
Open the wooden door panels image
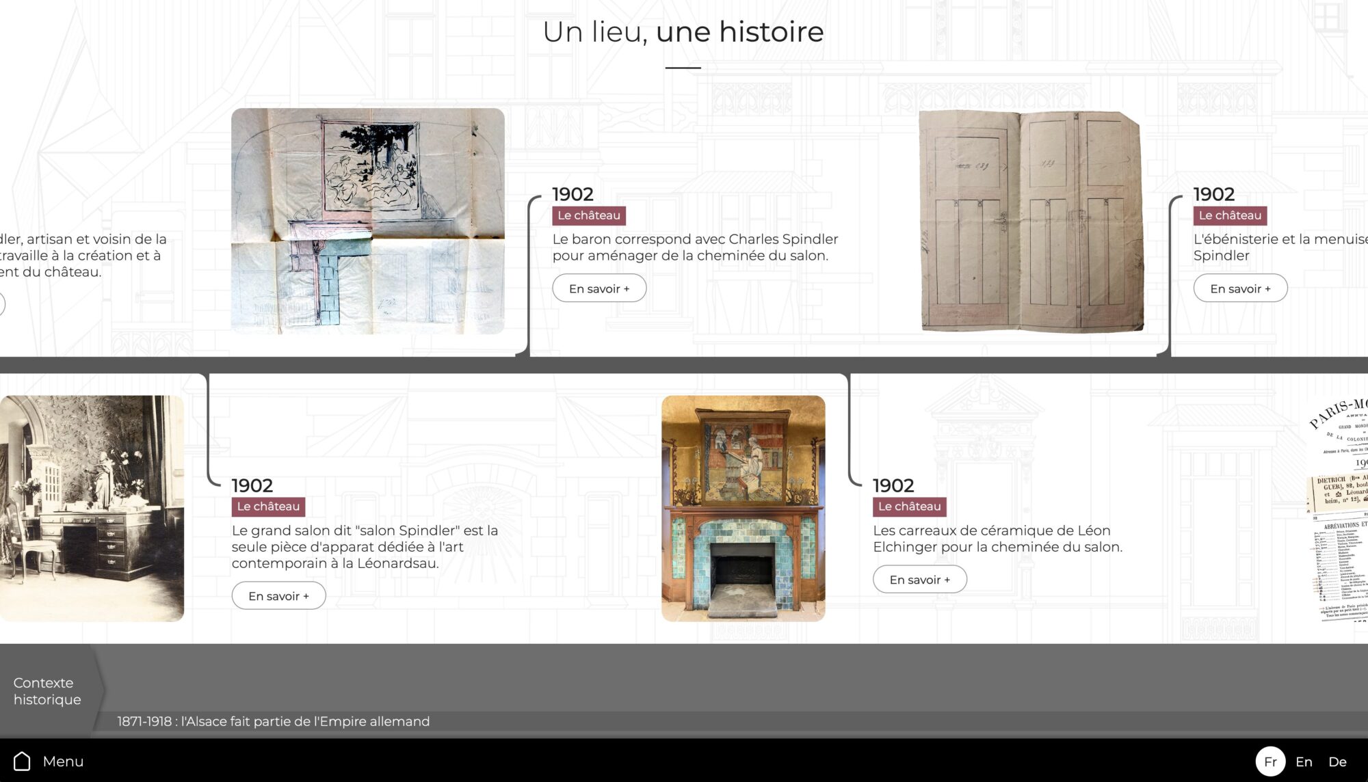1031,221
